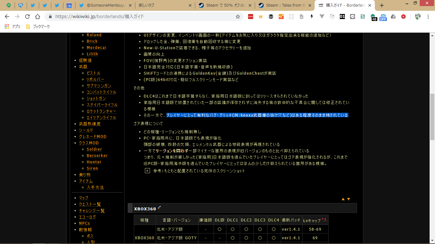Toggle the extension icon showing OFF badge

tap(383, 17)
